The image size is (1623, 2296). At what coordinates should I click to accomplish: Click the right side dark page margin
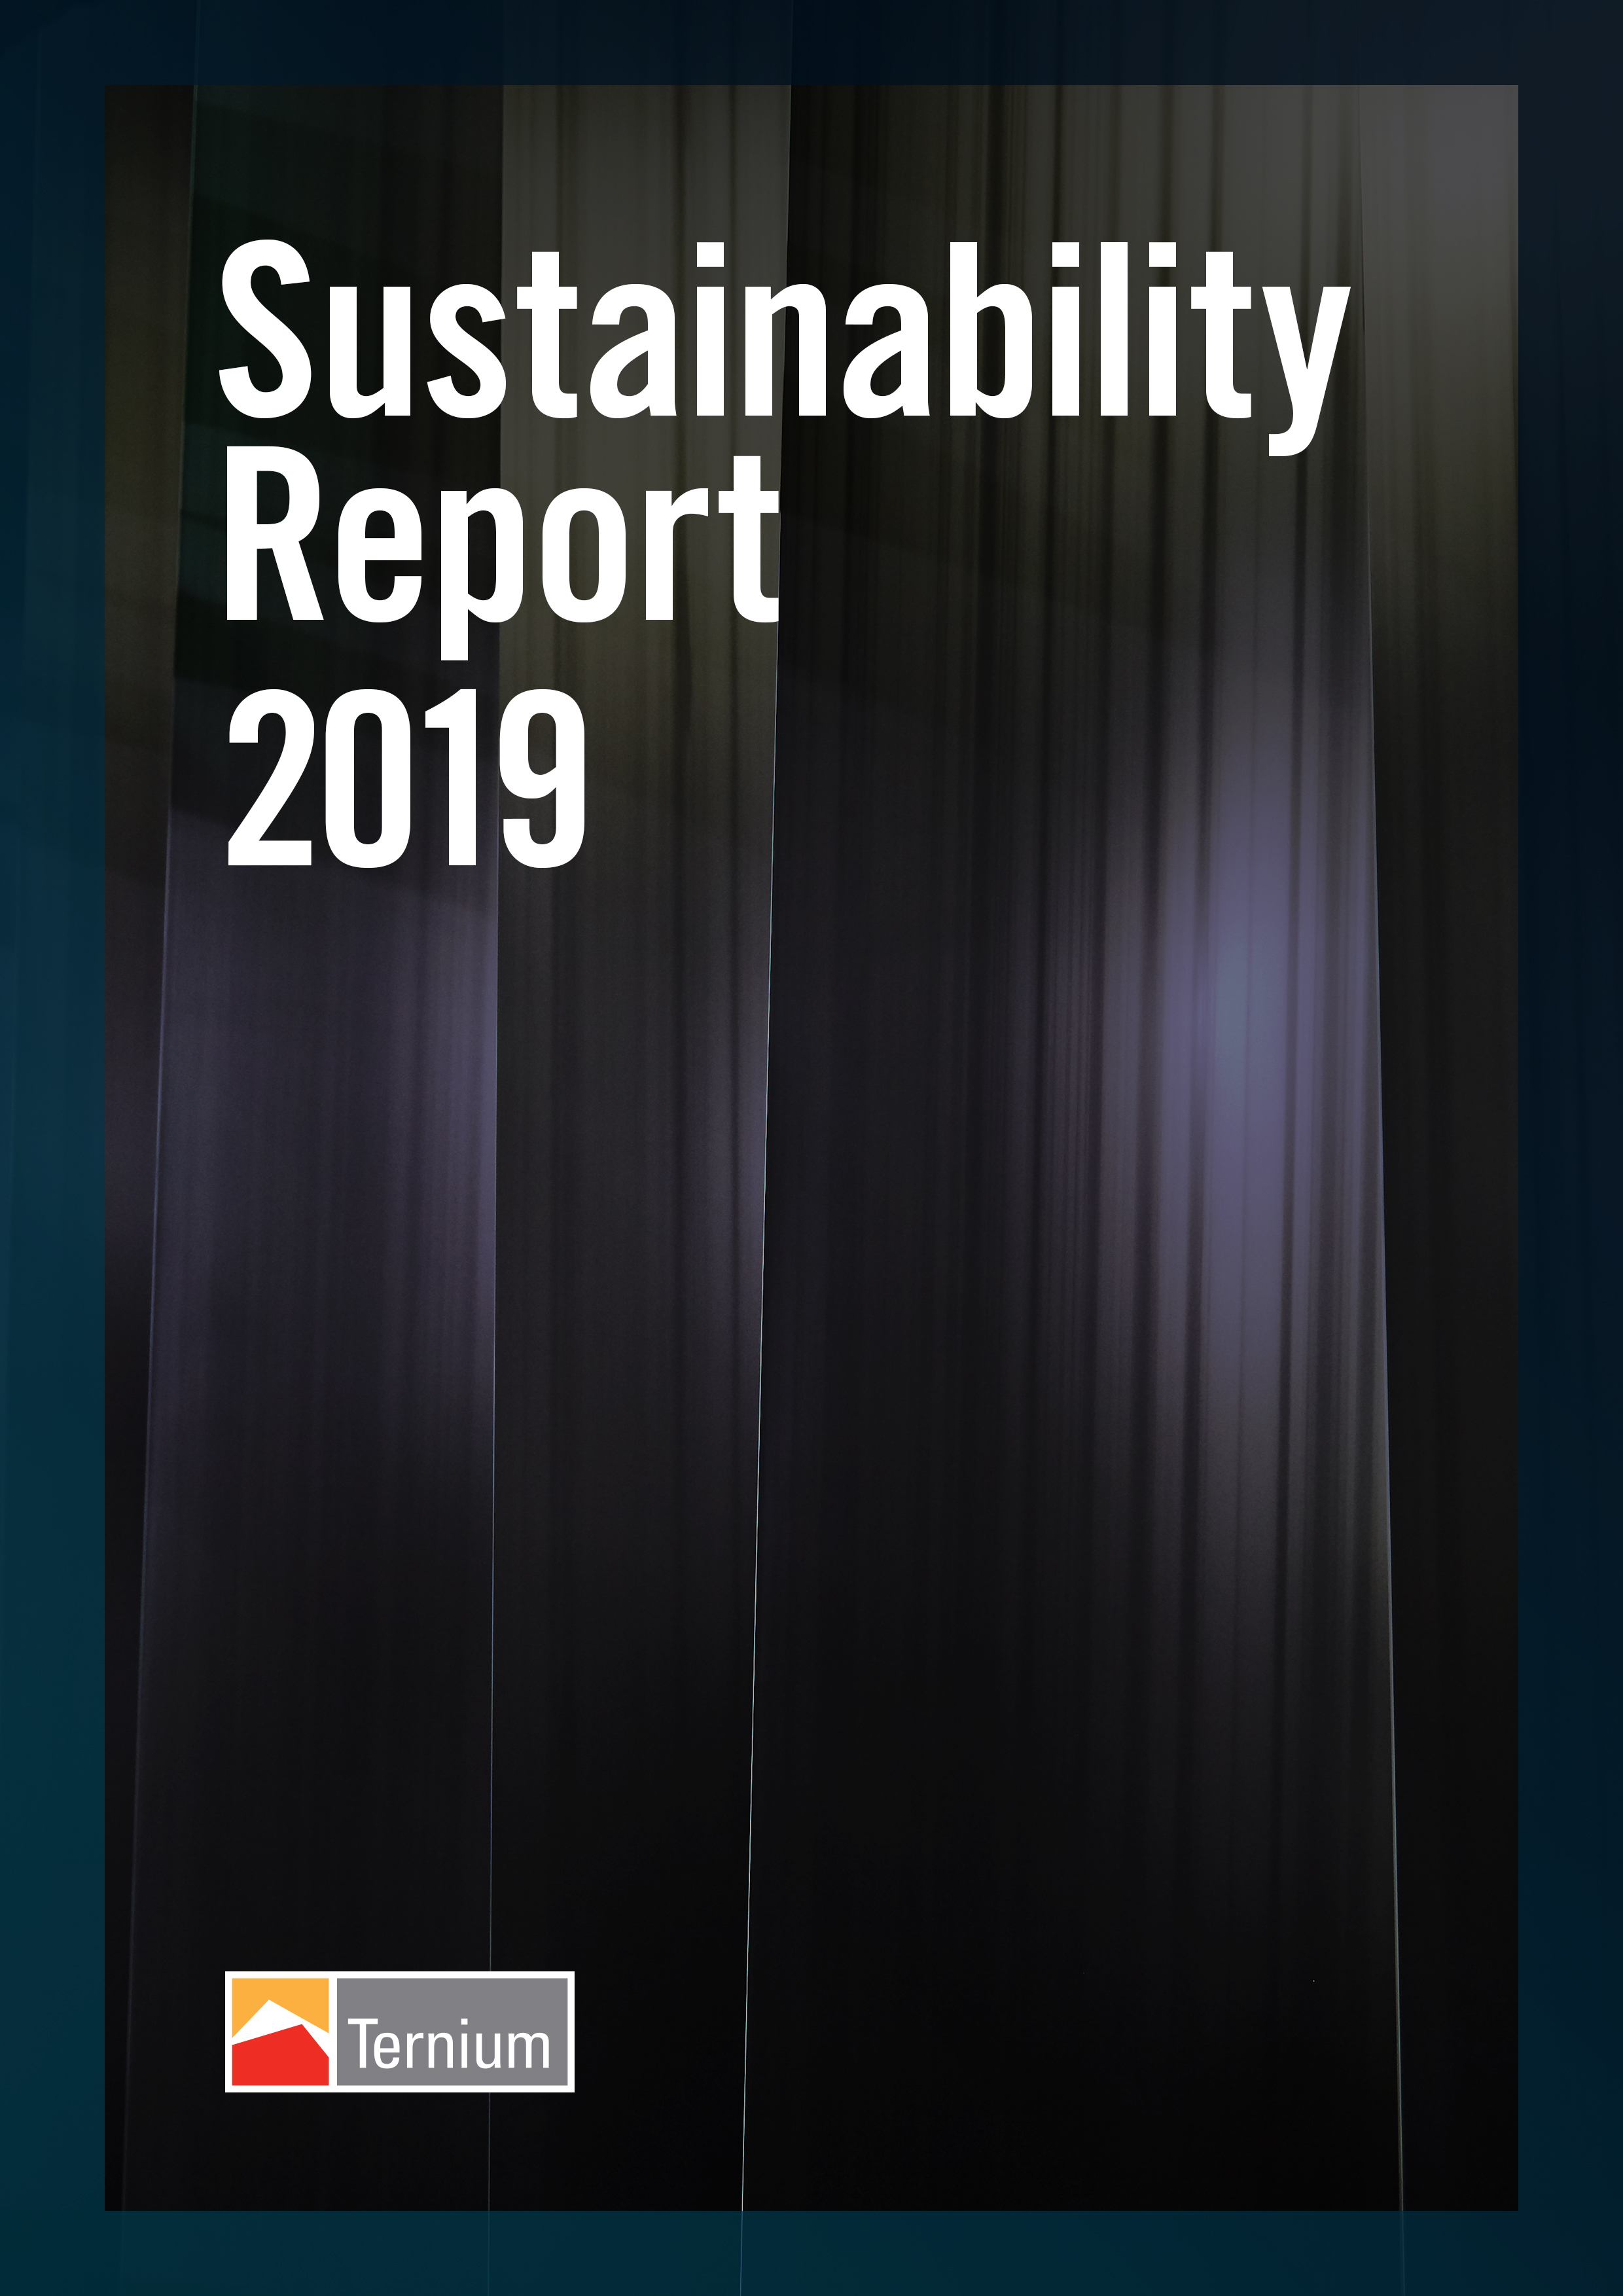(x=1571, y=1150)
